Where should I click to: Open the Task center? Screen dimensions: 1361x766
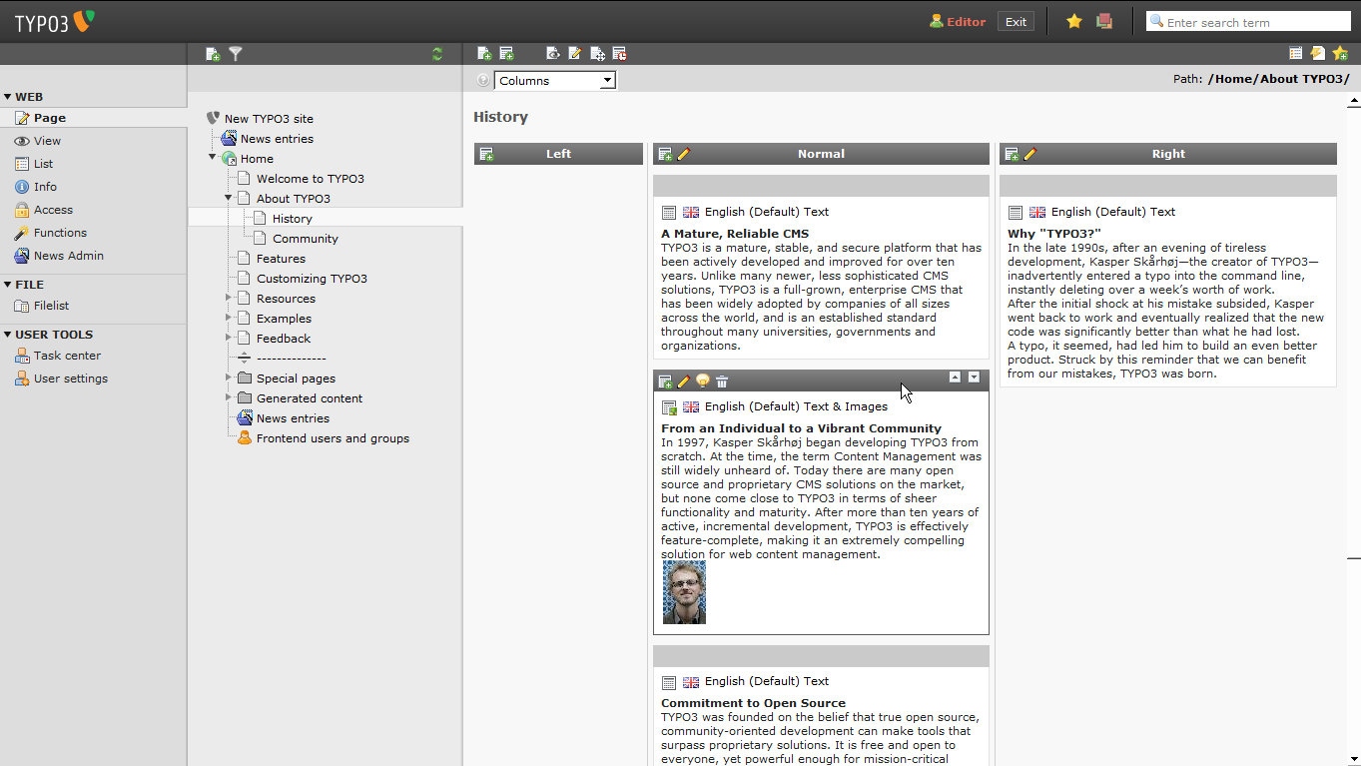(x=67, y=356)
